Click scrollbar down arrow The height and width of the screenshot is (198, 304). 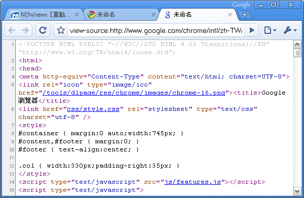297,191
